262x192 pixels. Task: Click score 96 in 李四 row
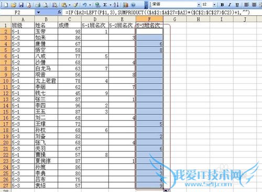[70, 106]
